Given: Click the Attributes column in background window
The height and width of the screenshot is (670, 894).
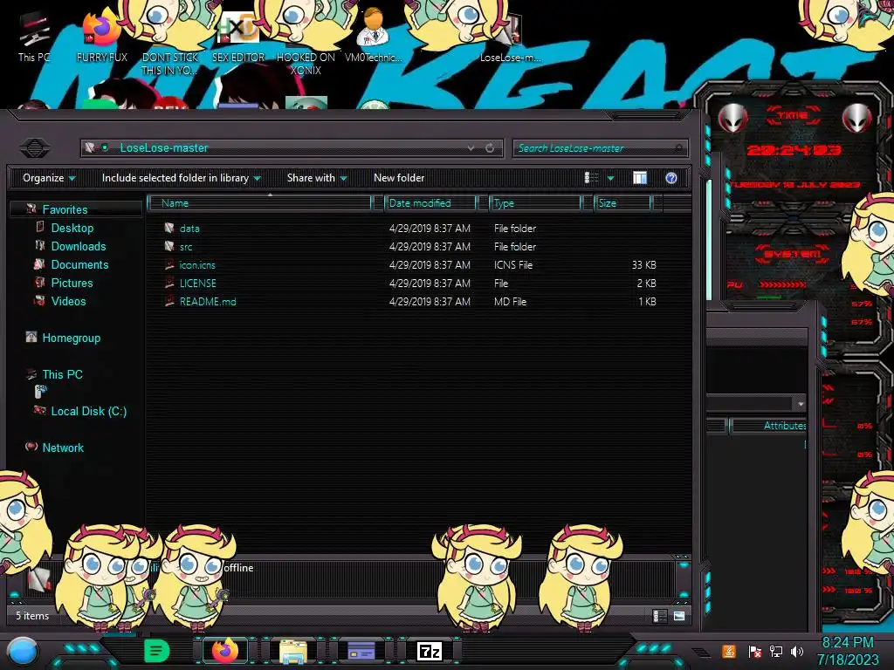Looking at the screenshot, I should 784,426.
